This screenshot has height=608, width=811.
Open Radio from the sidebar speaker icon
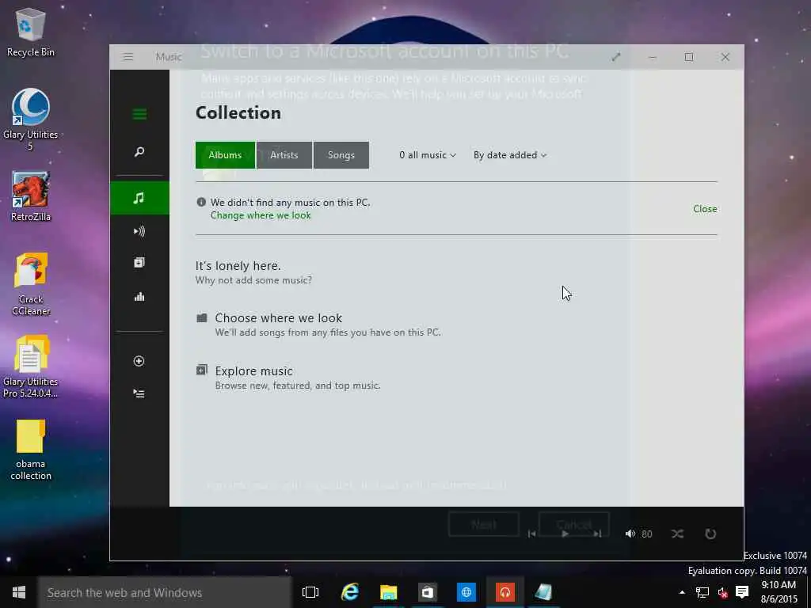pyautogui.click(x=139, y=231)
